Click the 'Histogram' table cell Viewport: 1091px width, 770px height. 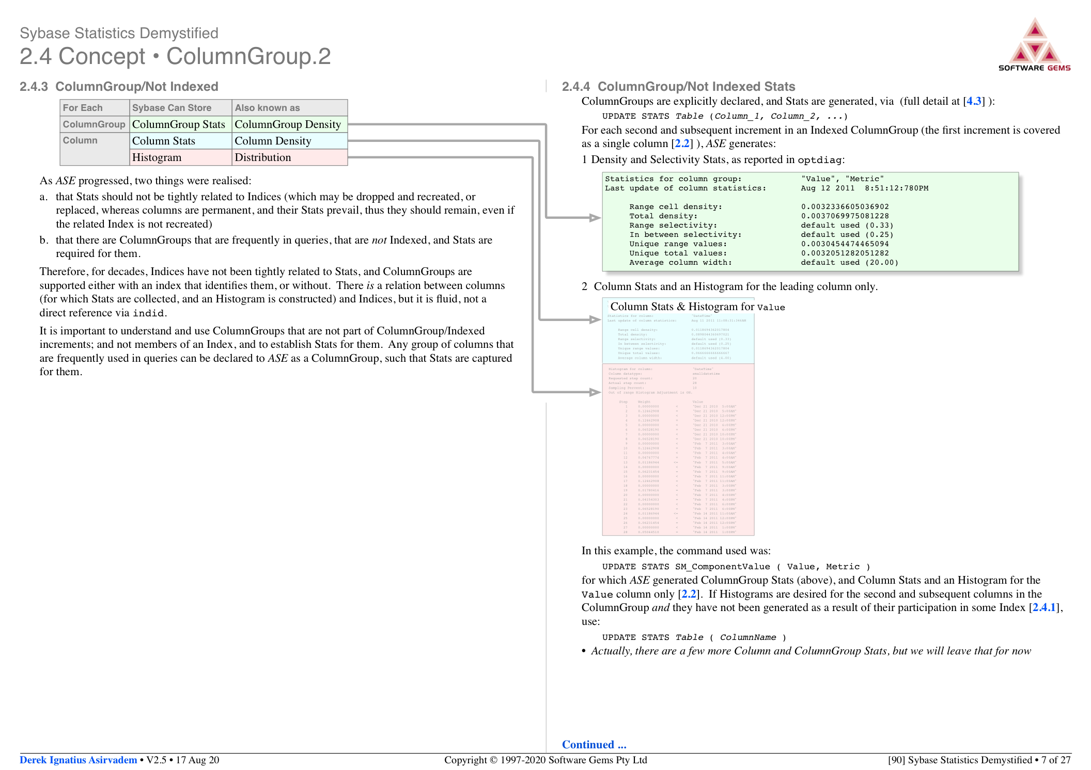180,157
